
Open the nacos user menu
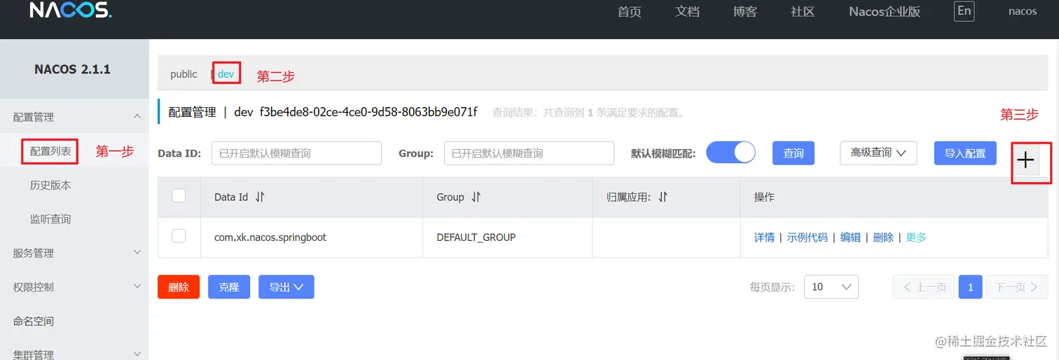point(1023,11)
